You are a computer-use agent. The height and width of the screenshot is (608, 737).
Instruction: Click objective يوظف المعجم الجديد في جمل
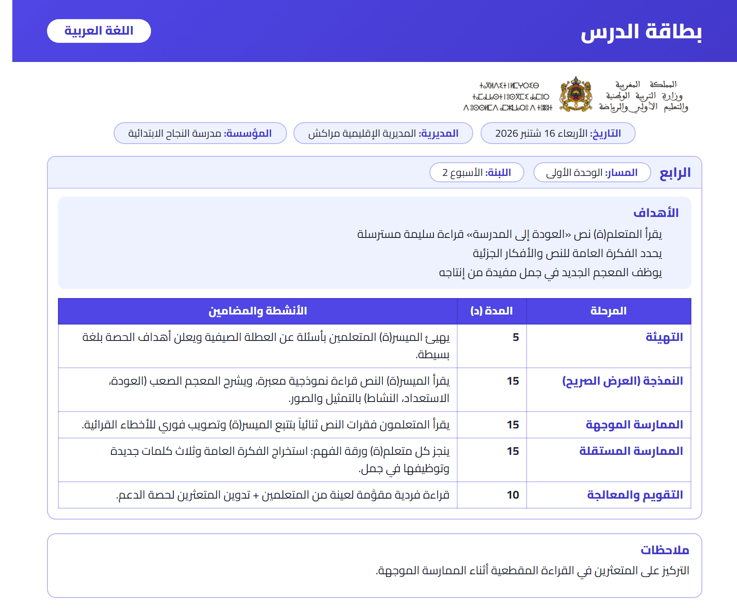[550, 273]
